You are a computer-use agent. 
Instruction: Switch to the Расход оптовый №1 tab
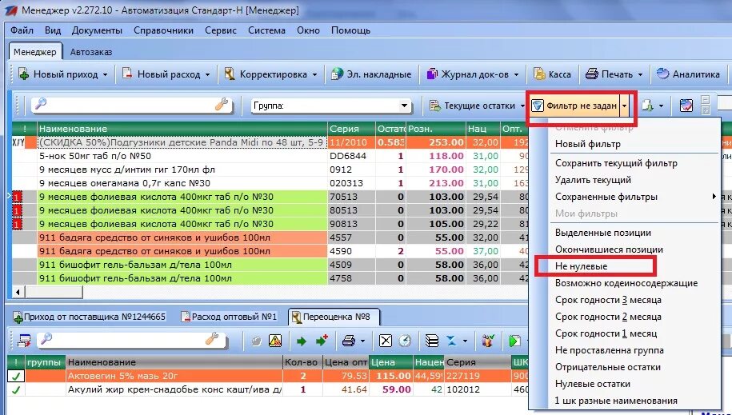coord(230,317)
